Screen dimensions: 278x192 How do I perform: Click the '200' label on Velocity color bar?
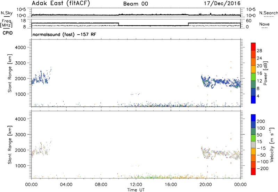tap(261, 121)
